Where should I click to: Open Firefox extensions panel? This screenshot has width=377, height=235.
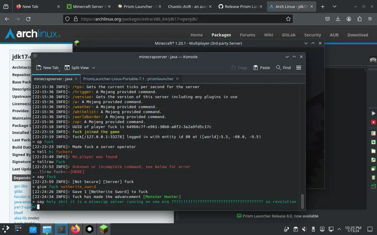[x=359, y=19]
